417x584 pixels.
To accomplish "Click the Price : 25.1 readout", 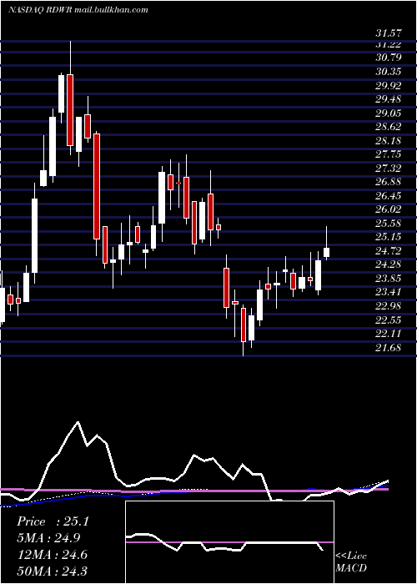I will click(53, 521).
